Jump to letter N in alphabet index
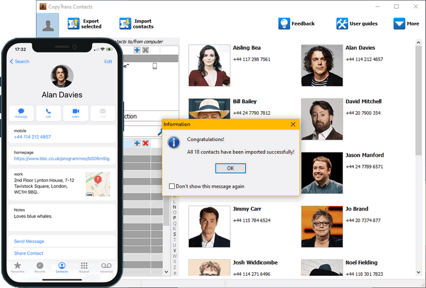Screen dimensions: 426x288 tap(175, 207)
